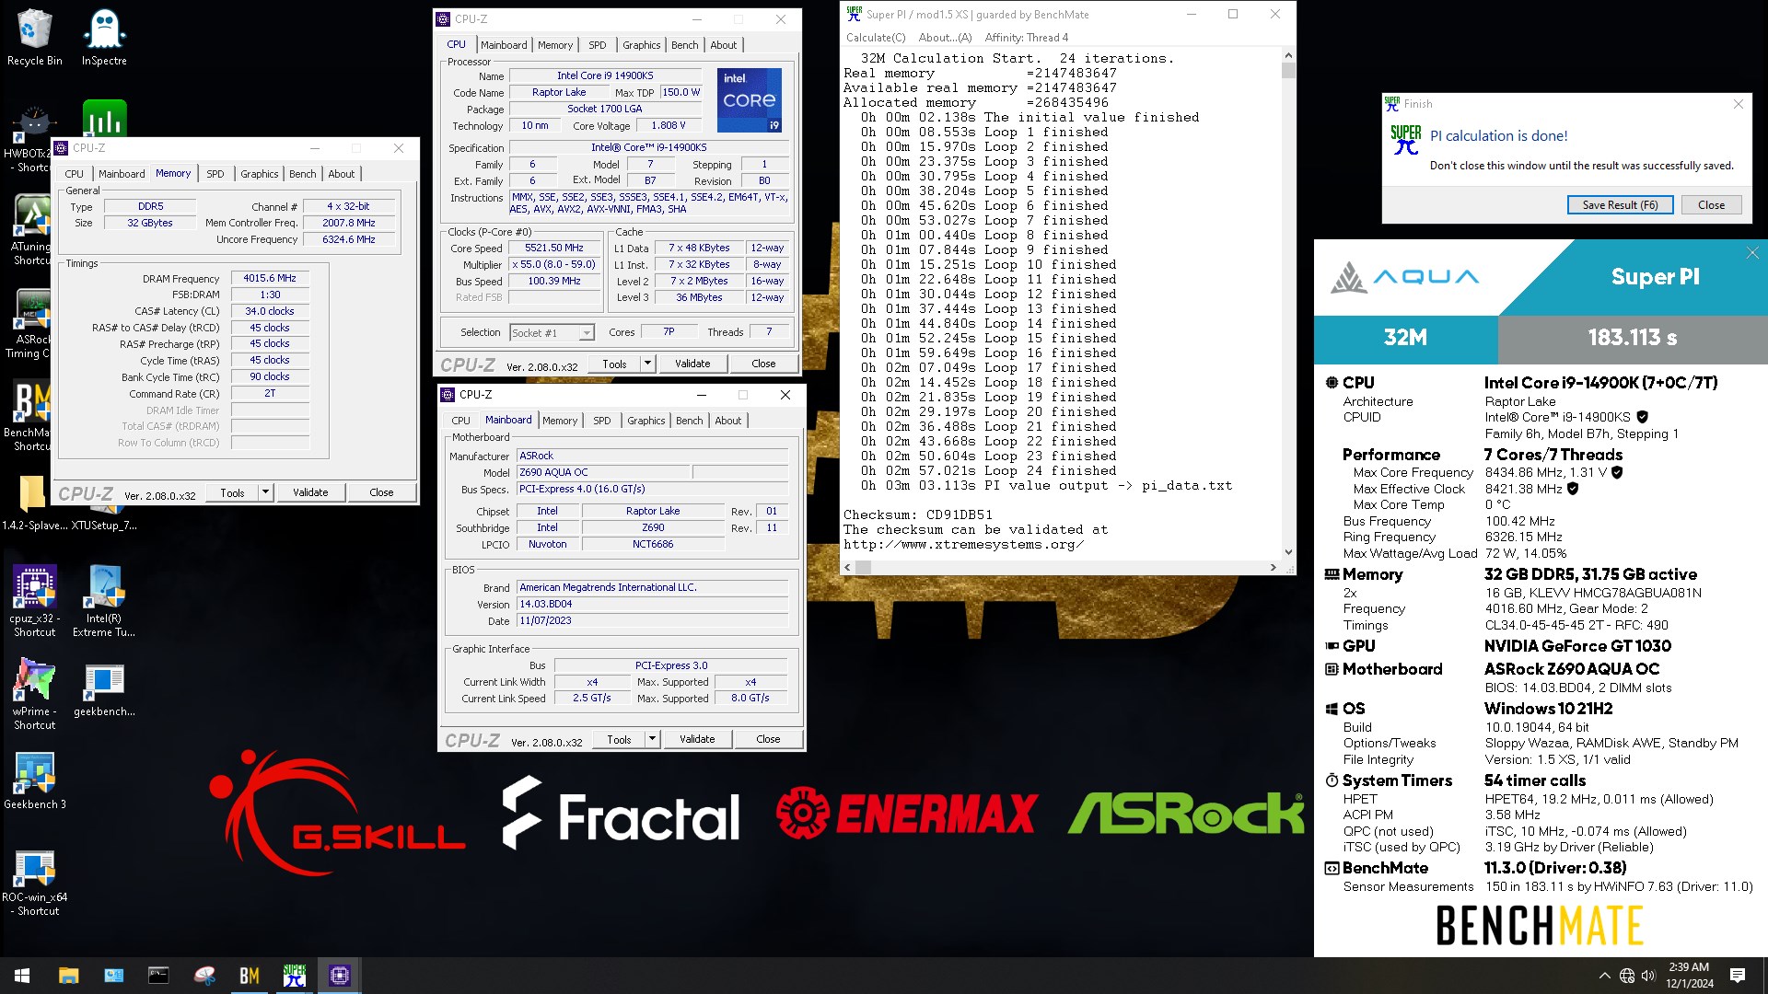Open Tools dropdown arrow in Mainboard CPU-Z window
The width and height of the screenshot is (1768, 994).
(652, 739)
